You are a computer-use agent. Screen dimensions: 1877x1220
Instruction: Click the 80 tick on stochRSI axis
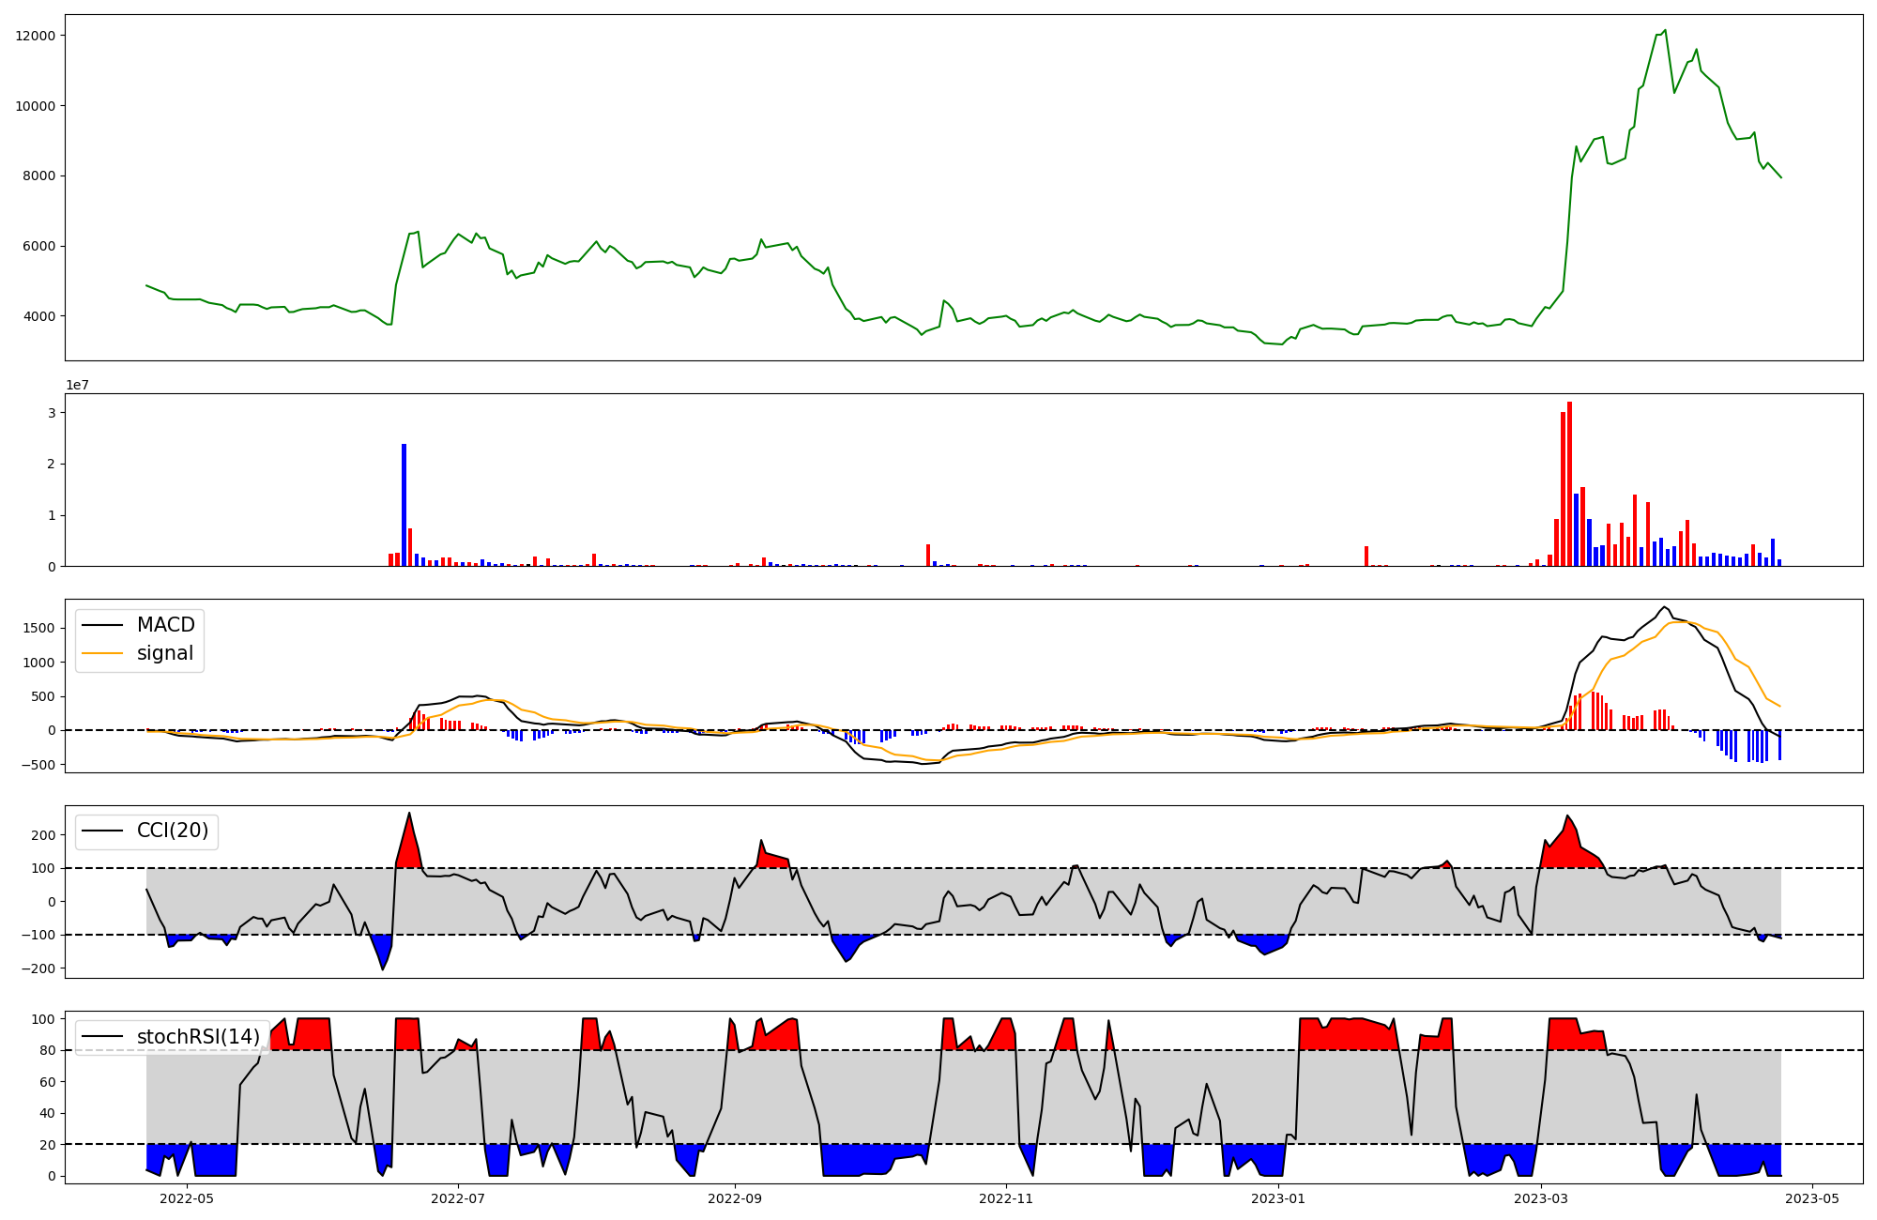[47, 1050]
